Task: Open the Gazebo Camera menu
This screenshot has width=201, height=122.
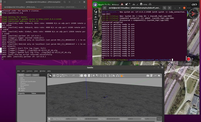Action: click(29, 71)
